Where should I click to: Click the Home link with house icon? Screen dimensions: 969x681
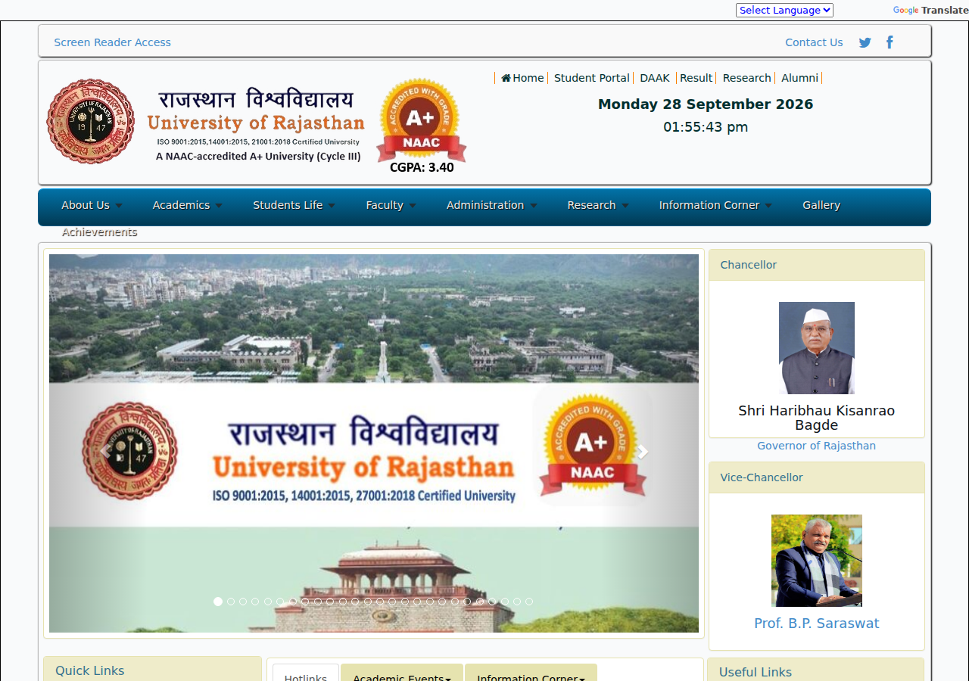tap(522, 78)
